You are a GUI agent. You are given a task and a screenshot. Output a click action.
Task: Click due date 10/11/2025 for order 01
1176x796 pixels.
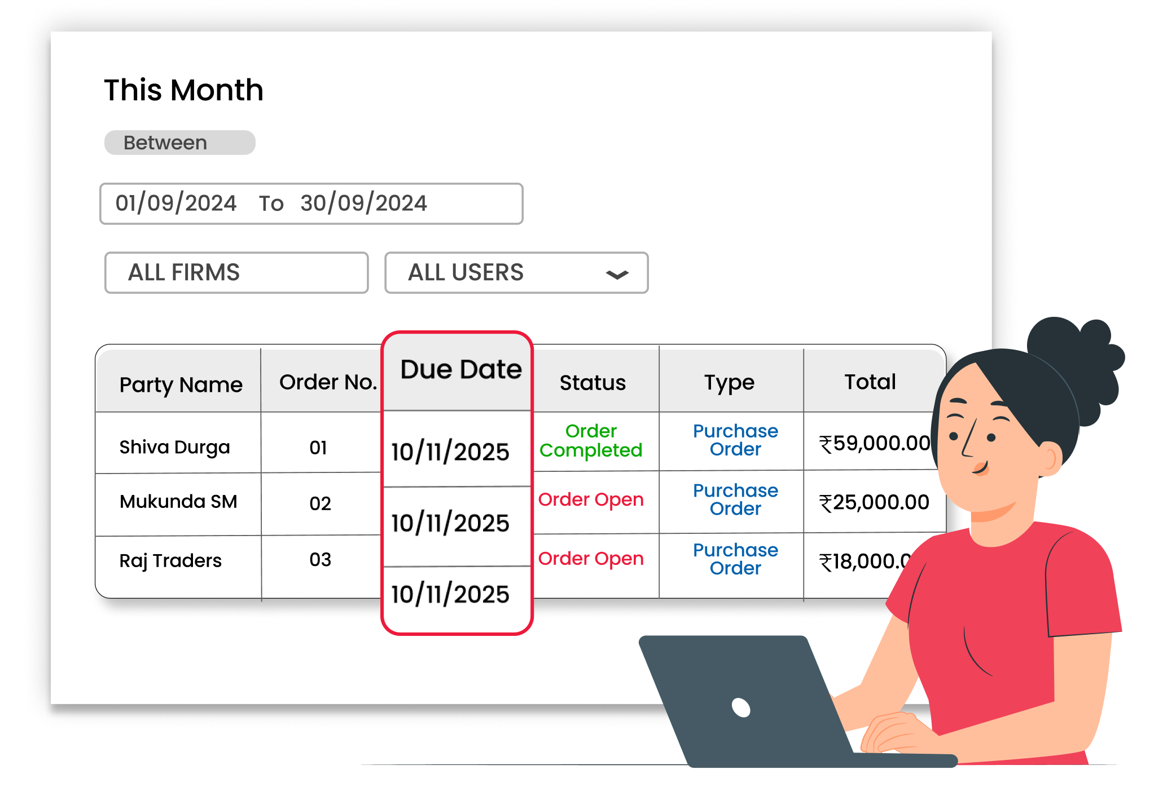(x=450, y=450)
